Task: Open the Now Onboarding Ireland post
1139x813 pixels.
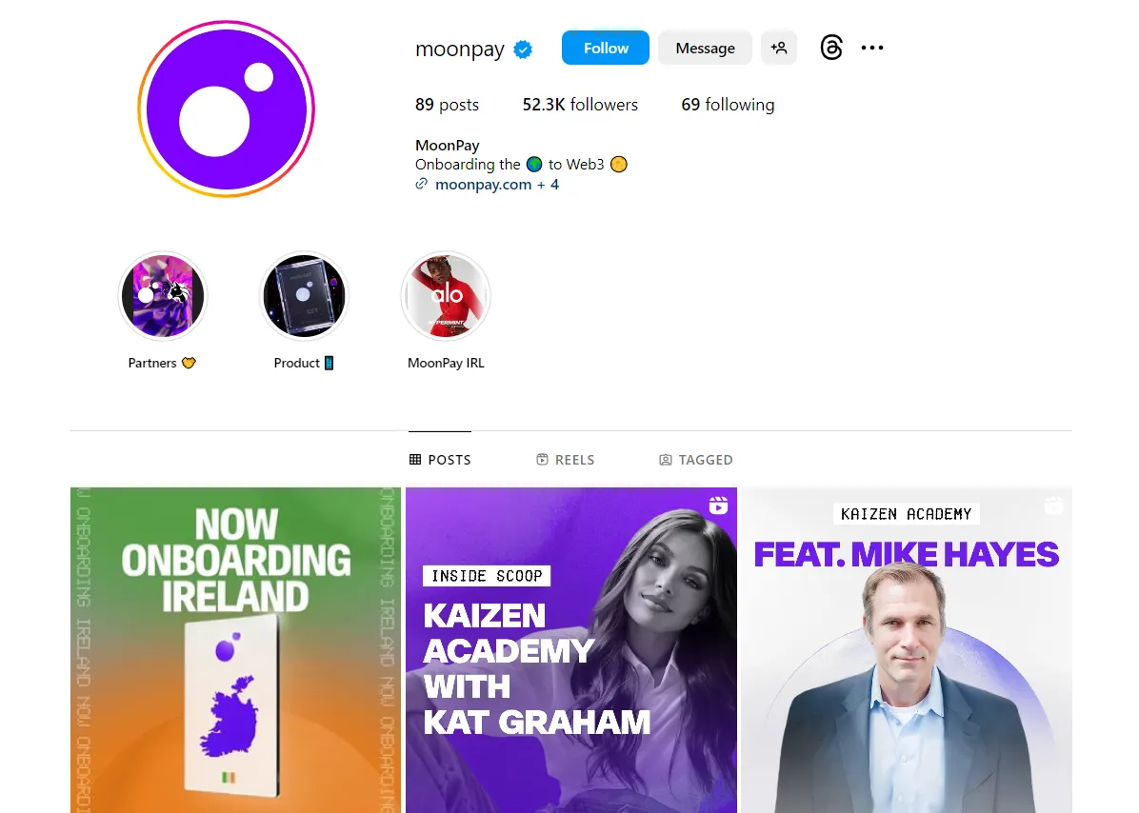Action: coord(235,649)
